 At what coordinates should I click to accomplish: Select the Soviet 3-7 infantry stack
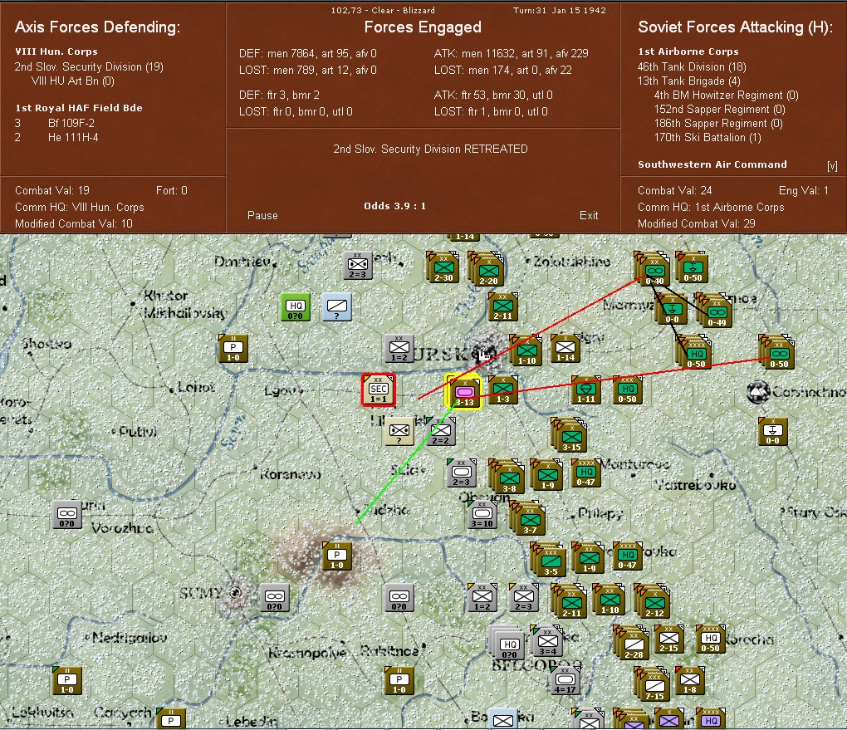coord(527,518)
